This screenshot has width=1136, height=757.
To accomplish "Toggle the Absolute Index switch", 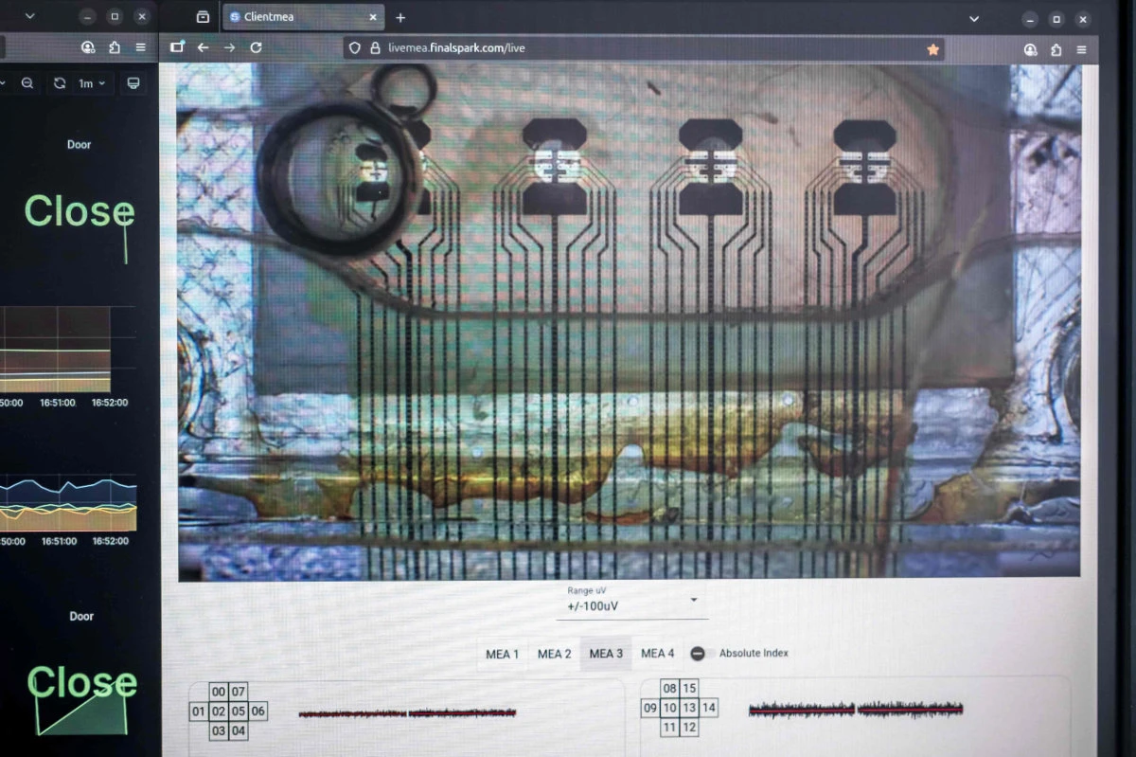I will 698,654.
